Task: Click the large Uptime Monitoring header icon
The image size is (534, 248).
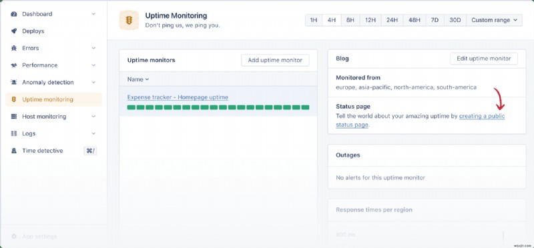Action: (x=129, y=21)
